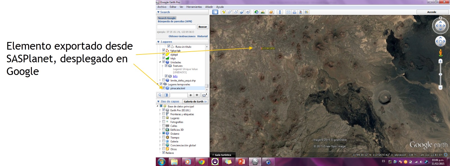Record a tour with the camera icon
The height and width of the screenshot is (166, 450).
248,12
